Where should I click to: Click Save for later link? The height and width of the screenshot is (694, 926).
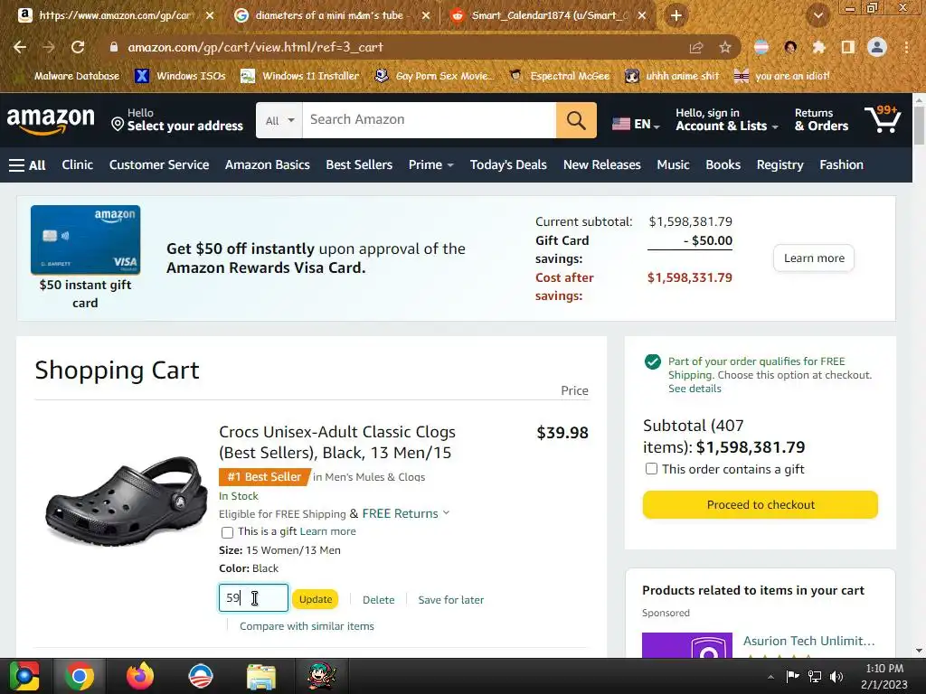point(451,600)
